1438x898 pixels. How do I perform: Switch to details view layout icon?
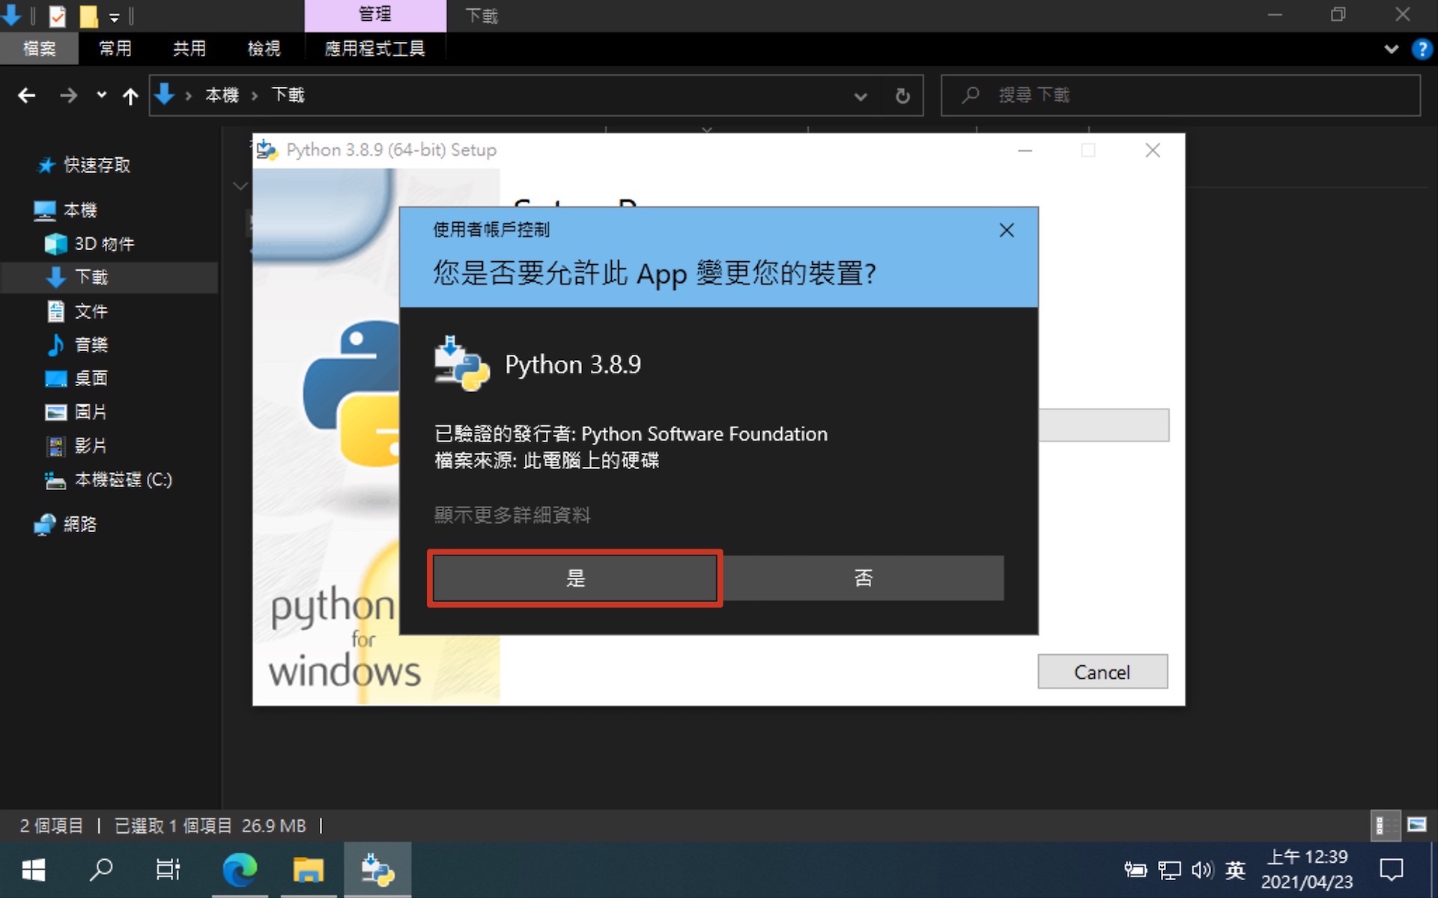click(1386, 825)
